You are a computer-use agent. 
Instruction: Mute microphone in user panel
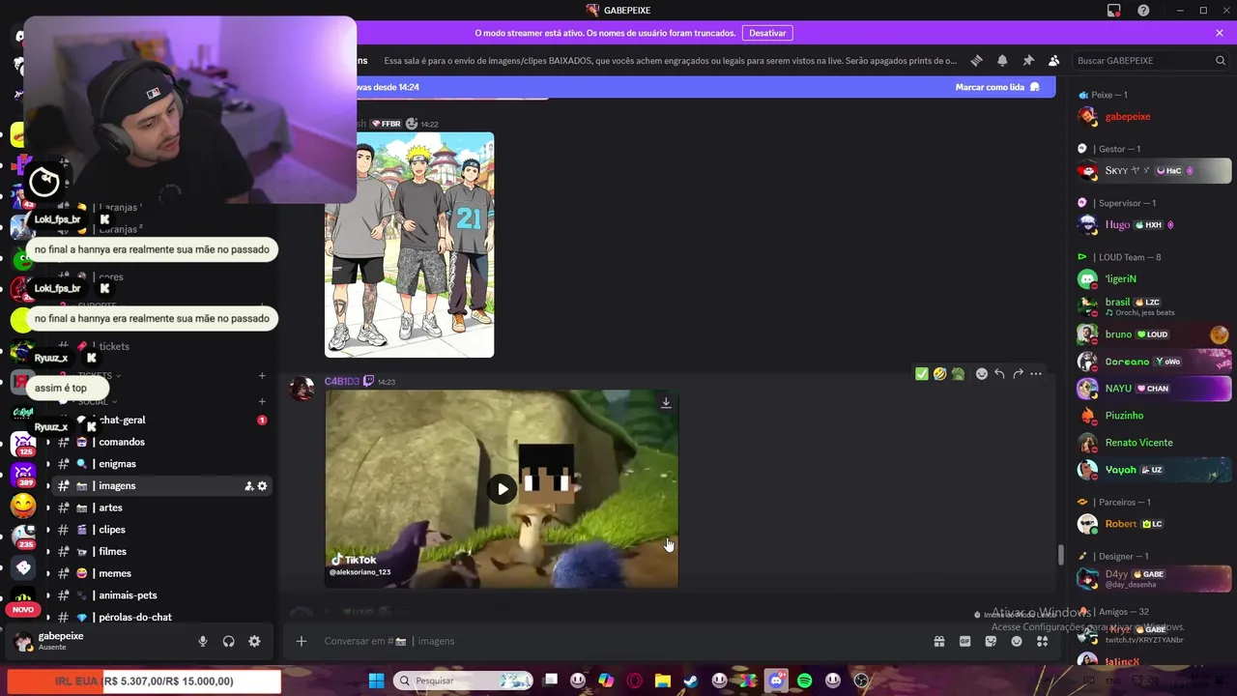click(203, 641)
